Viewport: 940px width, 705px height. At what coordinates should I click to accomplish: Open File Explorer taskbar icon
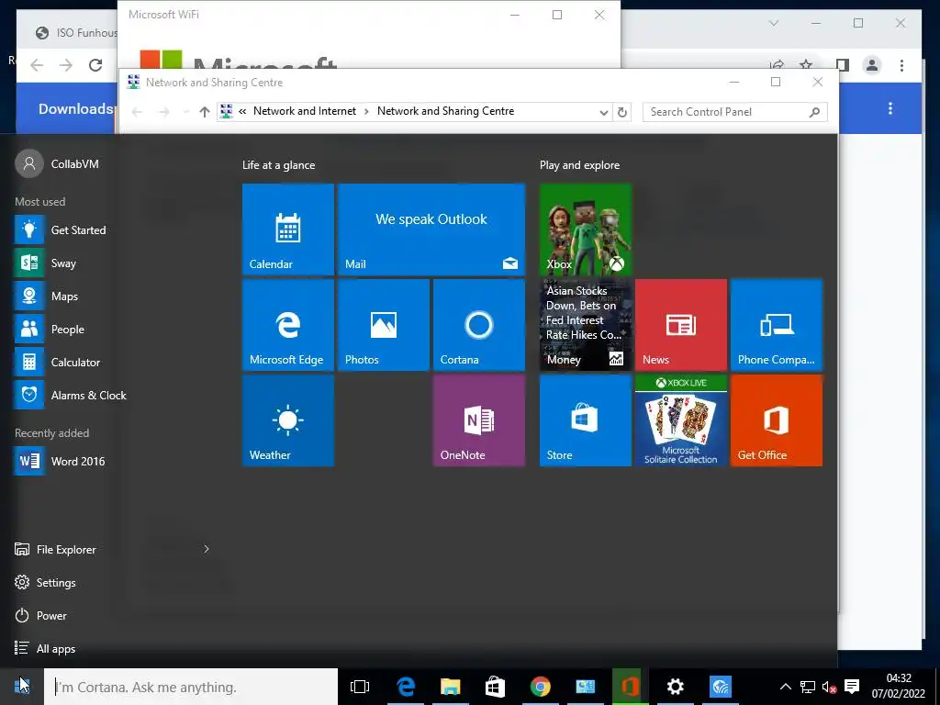(x=450, y=687)
